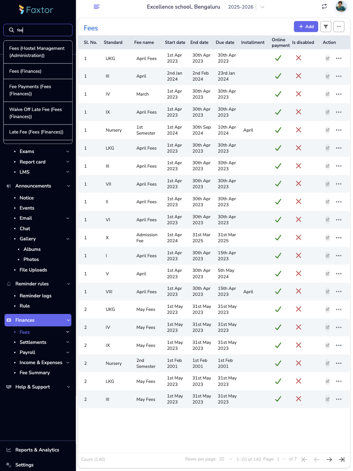Expand the Payroll submenu chevron
Image resolution: width=353 pixels, height=471 pixels.
(68, 352)
